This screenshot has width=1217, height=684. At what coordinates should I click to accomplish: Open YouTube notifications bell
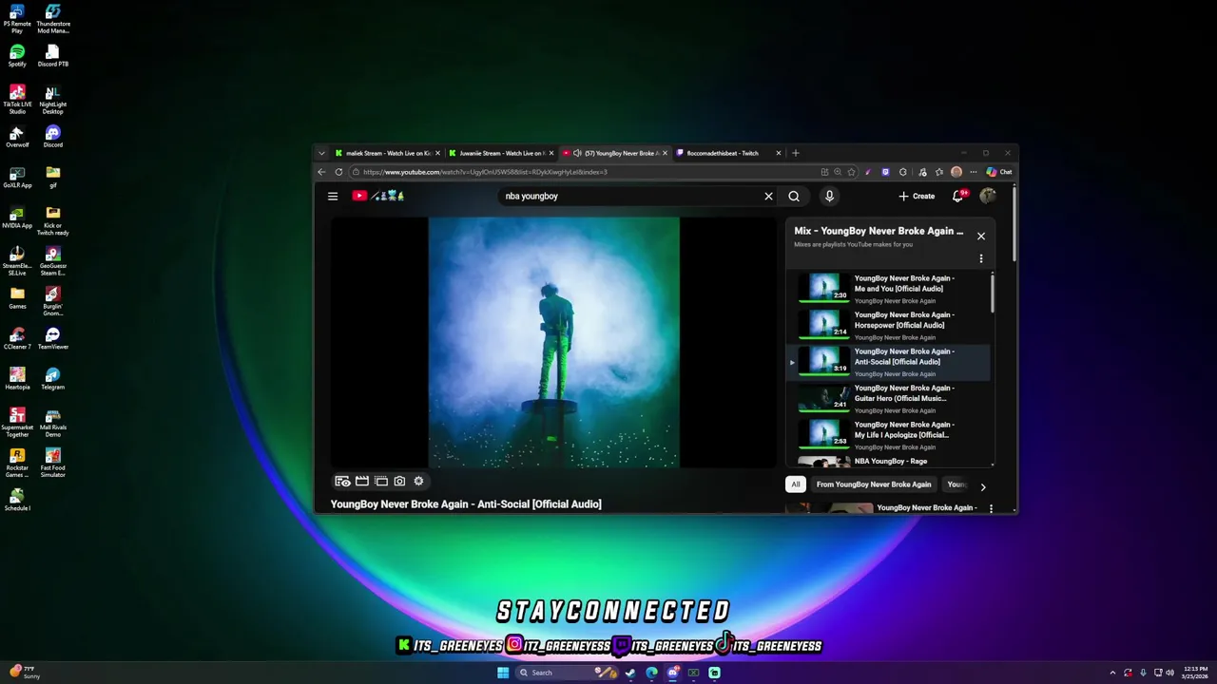pyautogui.click(x=957, y=196)
